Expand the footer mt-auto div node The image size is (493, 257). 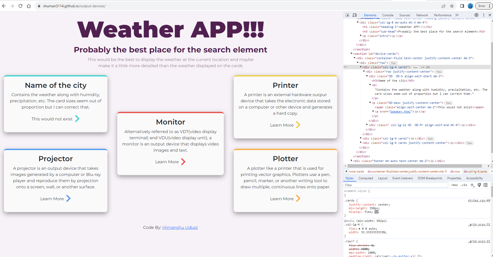[351, 161]
